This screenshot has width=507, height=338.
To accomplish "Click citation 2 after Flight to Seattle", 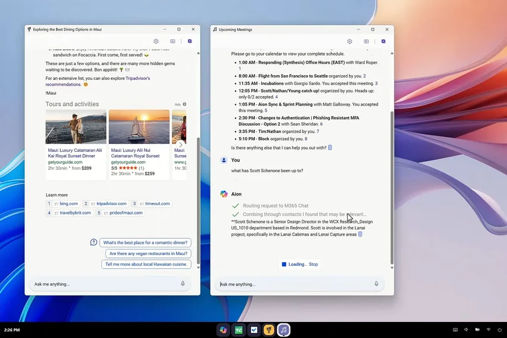I will 364,76.
